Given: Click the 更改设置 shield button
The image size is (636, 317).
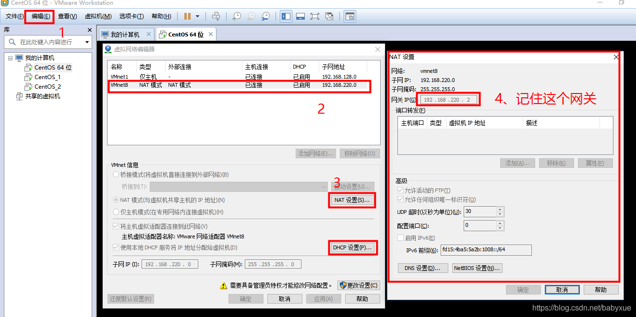Looking at the screenshot, I should (359, 285).
